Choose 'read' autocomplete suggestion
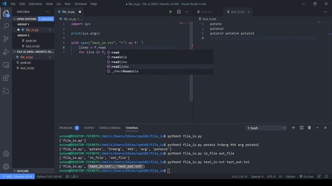The height and width of the screenshot is (186, 332). (159, 52)
